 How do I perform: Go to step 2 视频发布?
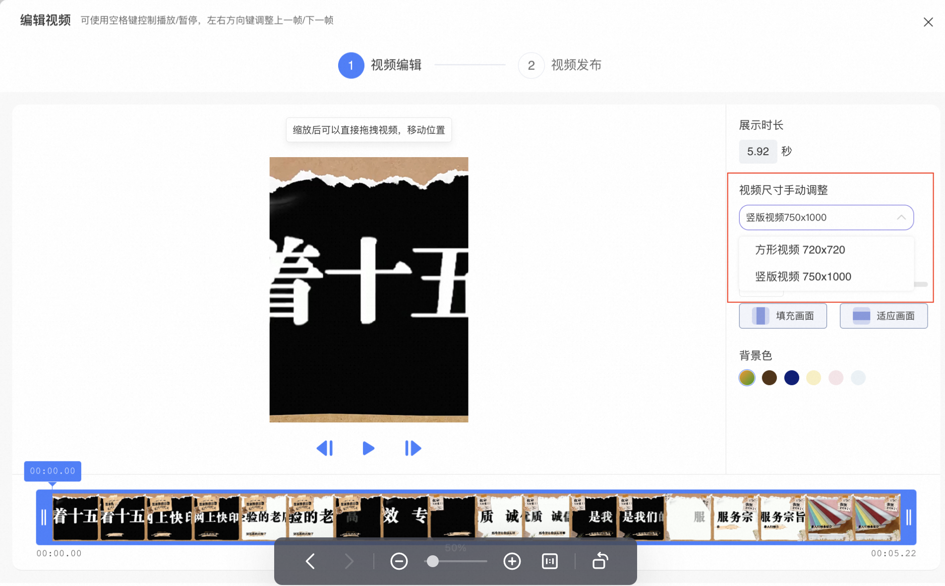pos(560,65)
